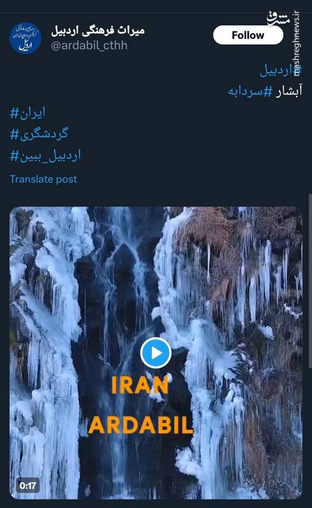Click the orange ARDABIL overlay text
Viewport: 312px width, 508px height.
tap(141, 425)
